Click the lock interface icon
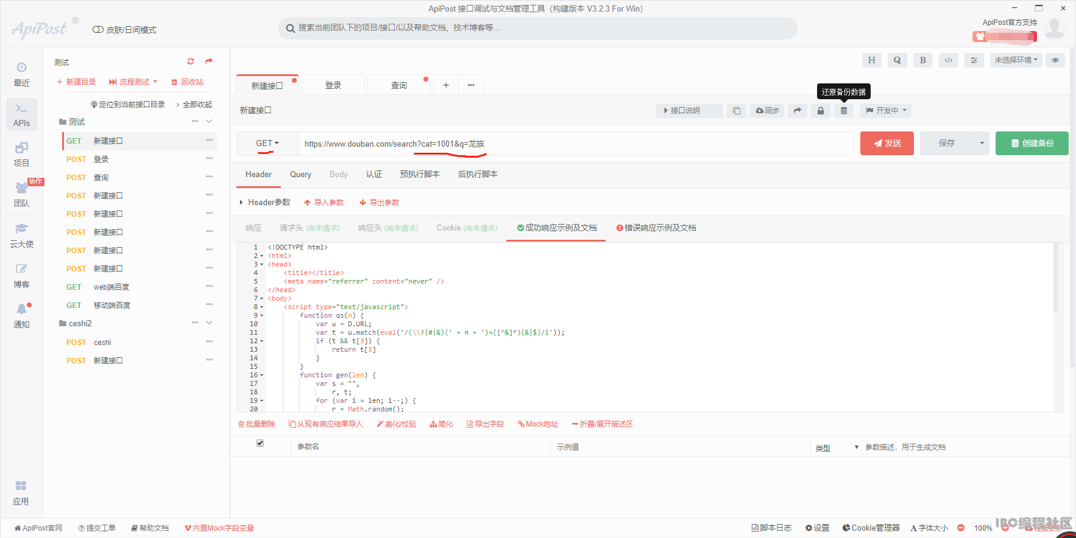1076x538 pixels. click(x=821, y=111)
